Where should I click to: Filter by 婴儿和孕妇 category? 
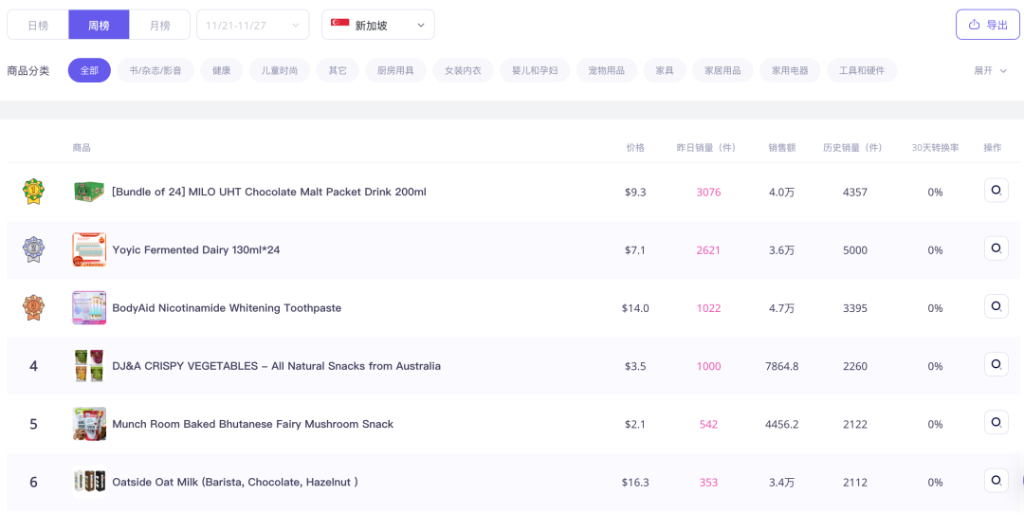pos(535,70)
